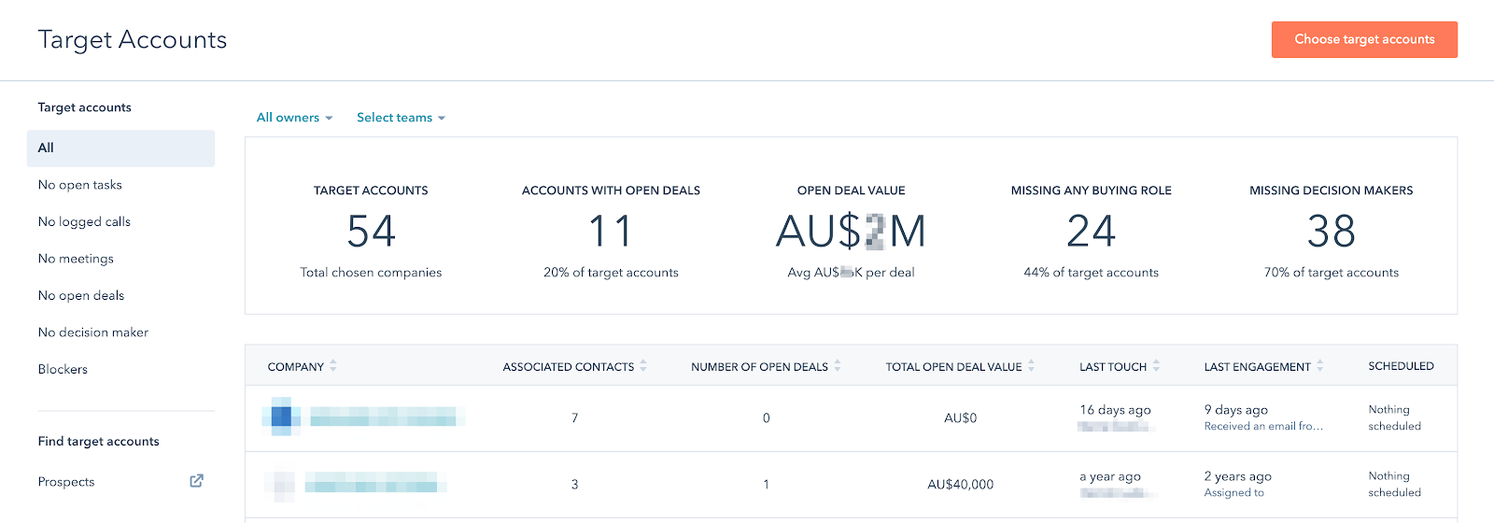Sort by Associated Contacts column arrows

pyautogui.click(x=643, y=366)
